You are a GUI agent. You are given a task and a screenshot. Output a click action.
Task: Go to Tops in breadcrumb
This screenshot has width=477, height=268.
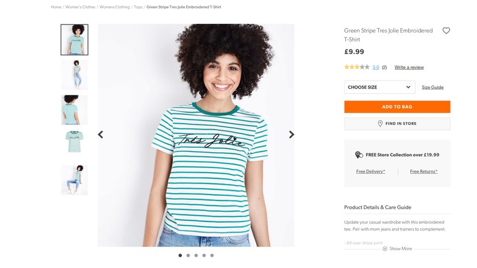[138, 7]
